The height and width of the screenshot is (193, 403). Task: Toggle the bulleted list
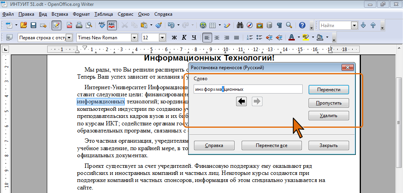click(259, 37)
